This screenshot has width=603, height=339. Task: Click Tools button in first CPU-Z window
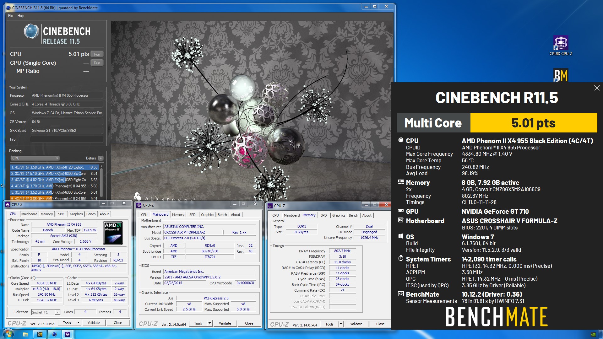click(x=67, y=323)
